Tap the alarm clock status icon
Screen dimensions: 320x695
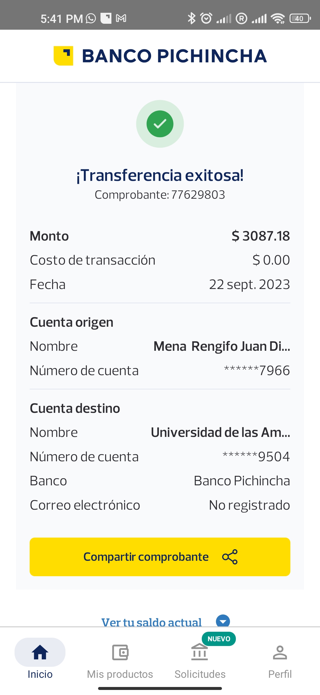(x=206, y=18)
